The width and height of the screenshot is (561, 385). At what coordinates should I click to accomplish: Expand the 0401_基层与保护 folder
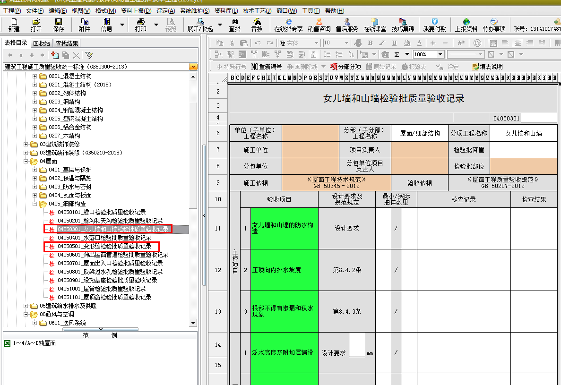click(x=35, y=170)
